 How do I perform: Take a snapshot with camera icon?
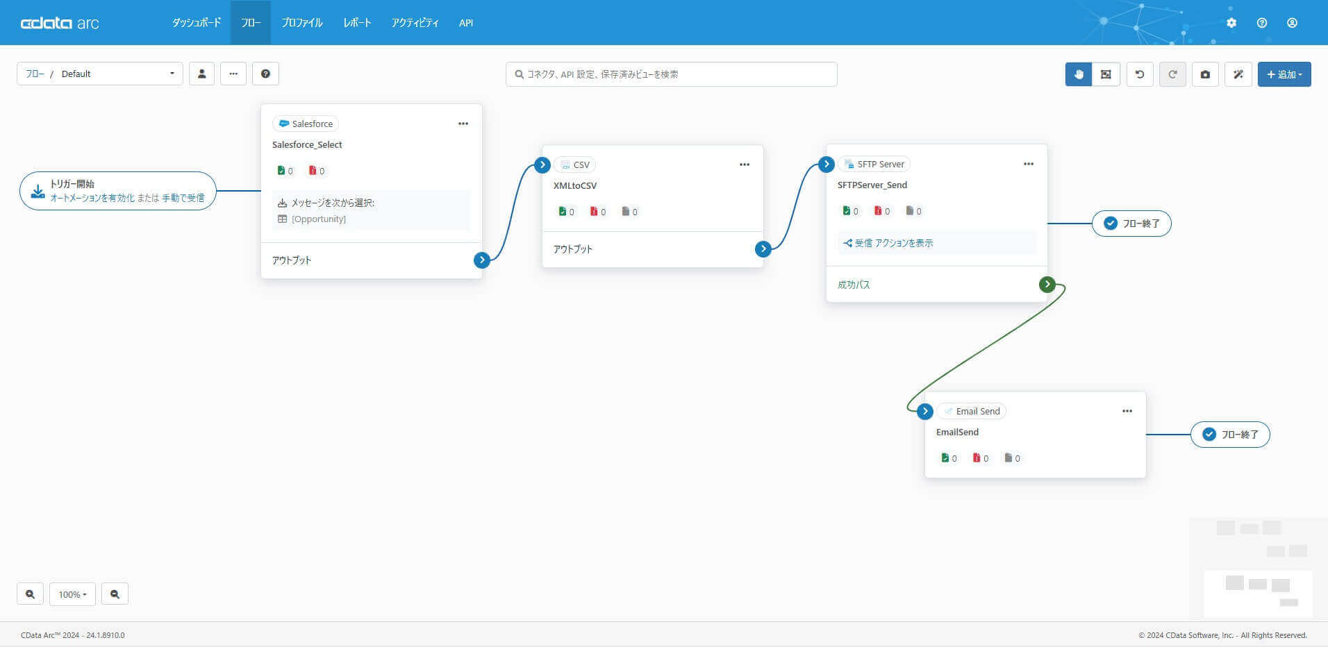1205,74
